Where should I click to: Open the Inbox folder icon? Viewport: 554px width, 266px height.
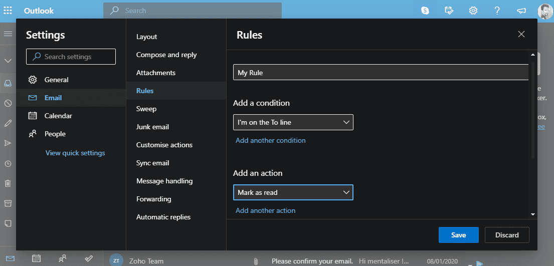pos(8,83)
